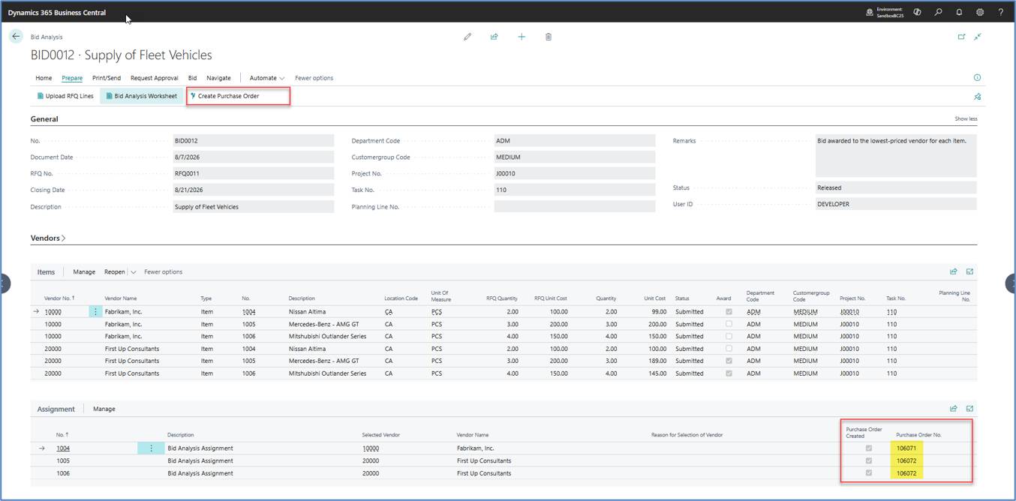Click Create Purchase Order action
Image resolution: width=1016 pixels, height=501 pixels.
(224, 96)
